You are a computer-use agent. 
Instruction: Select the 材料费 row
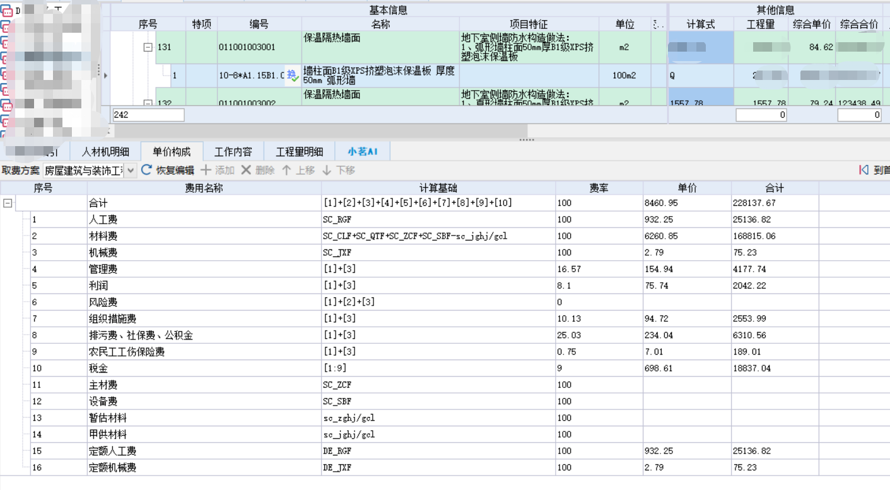(445, 236)
